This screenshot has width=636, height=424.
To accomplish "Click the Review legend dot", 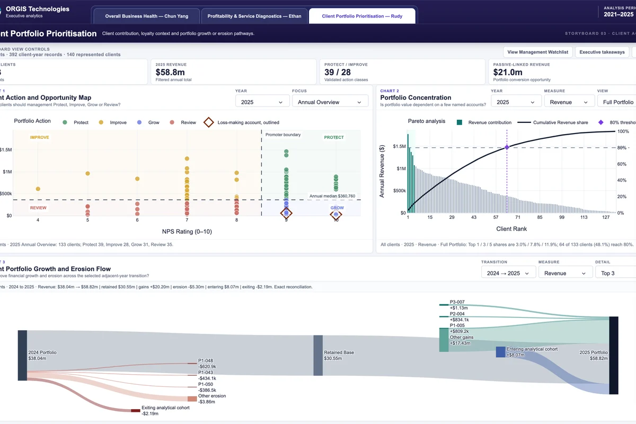I will click(172, 122).
